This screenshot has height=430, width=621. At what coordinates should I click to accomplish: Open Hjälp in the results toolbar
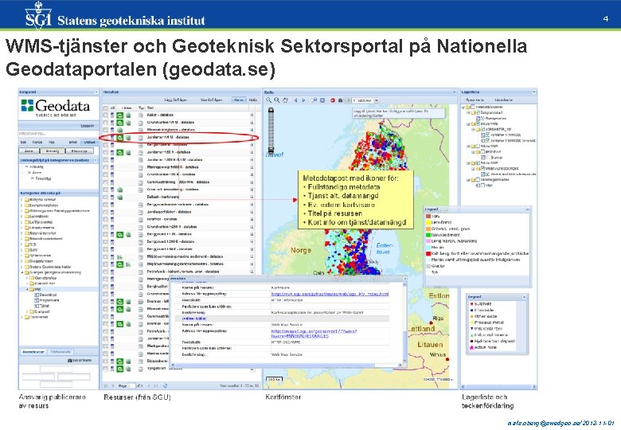(253, 100)
